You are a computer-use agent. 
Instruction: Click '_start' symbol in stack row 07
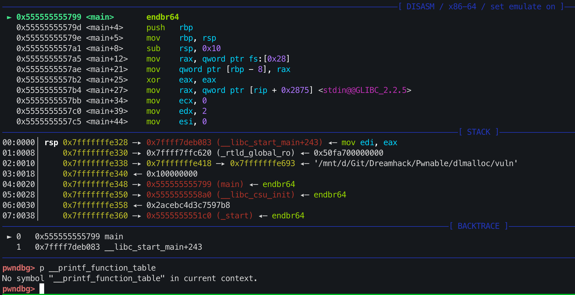pos(235,216)
